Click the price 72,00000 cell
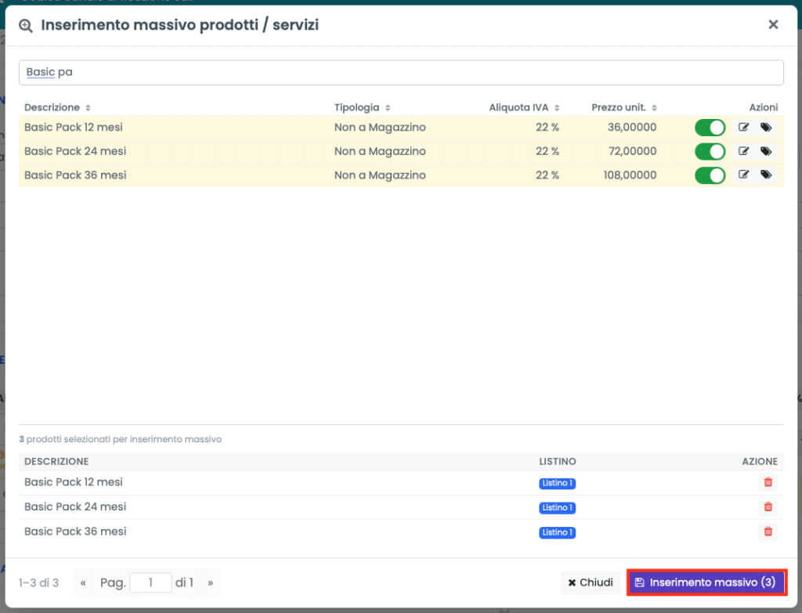The height and width of the screenshot is (613, 802). [632, 151]
